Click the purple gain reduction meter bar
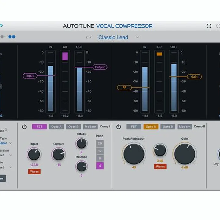Viewport: 220px width, 220px height. tap(65, 56)
